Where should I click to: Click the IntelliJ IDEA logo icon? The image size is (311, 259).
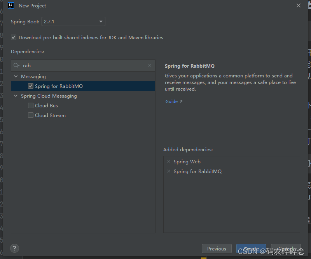[11, 5]
